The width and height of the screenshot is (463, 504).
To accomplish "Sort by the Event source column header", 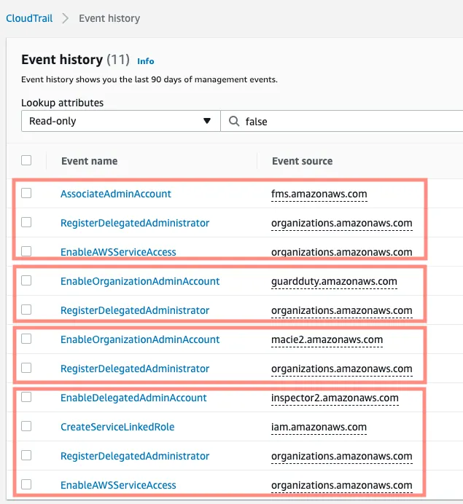I will [x=302, y=161].
